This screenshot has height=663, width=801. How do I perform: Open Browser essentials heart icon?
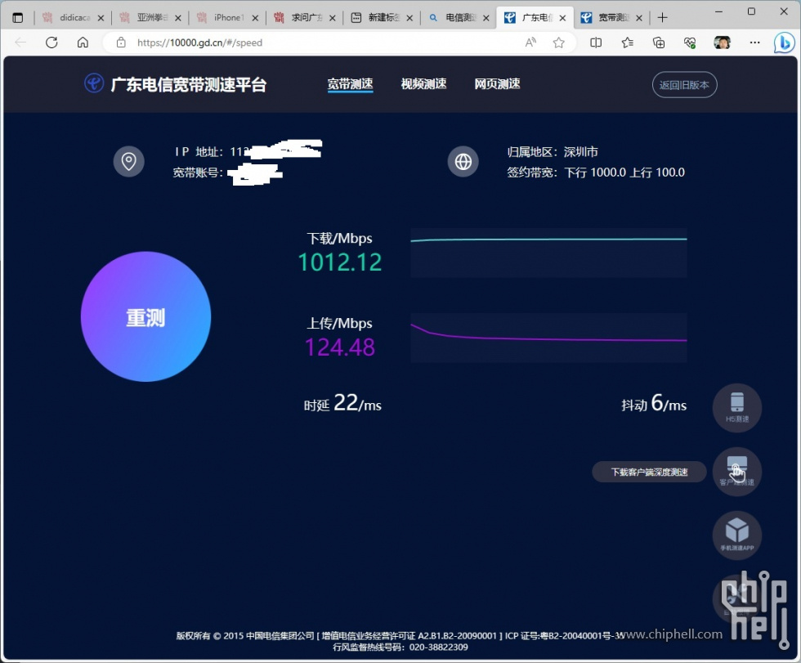690,43
